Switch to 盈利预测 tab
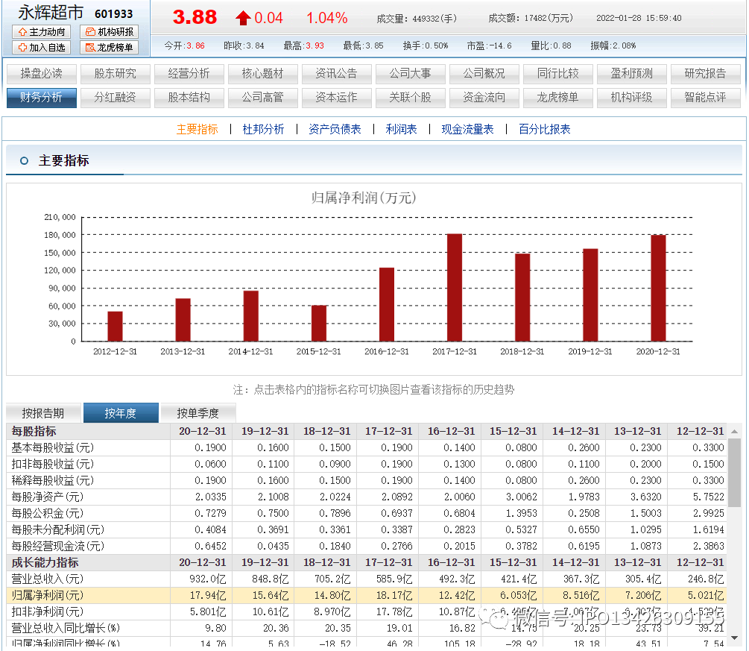Viewport: 749px width, 651px height. 632,74
